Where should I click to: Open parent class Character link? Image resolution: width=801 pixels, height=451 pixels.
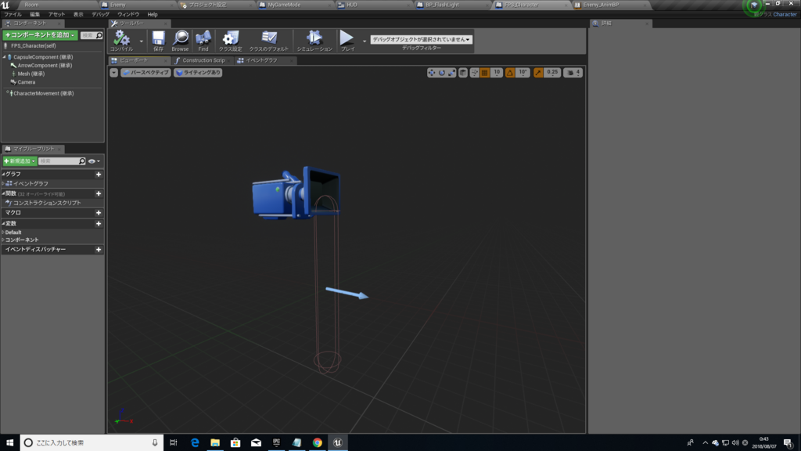pyautogui.click(x=785, y=15)
